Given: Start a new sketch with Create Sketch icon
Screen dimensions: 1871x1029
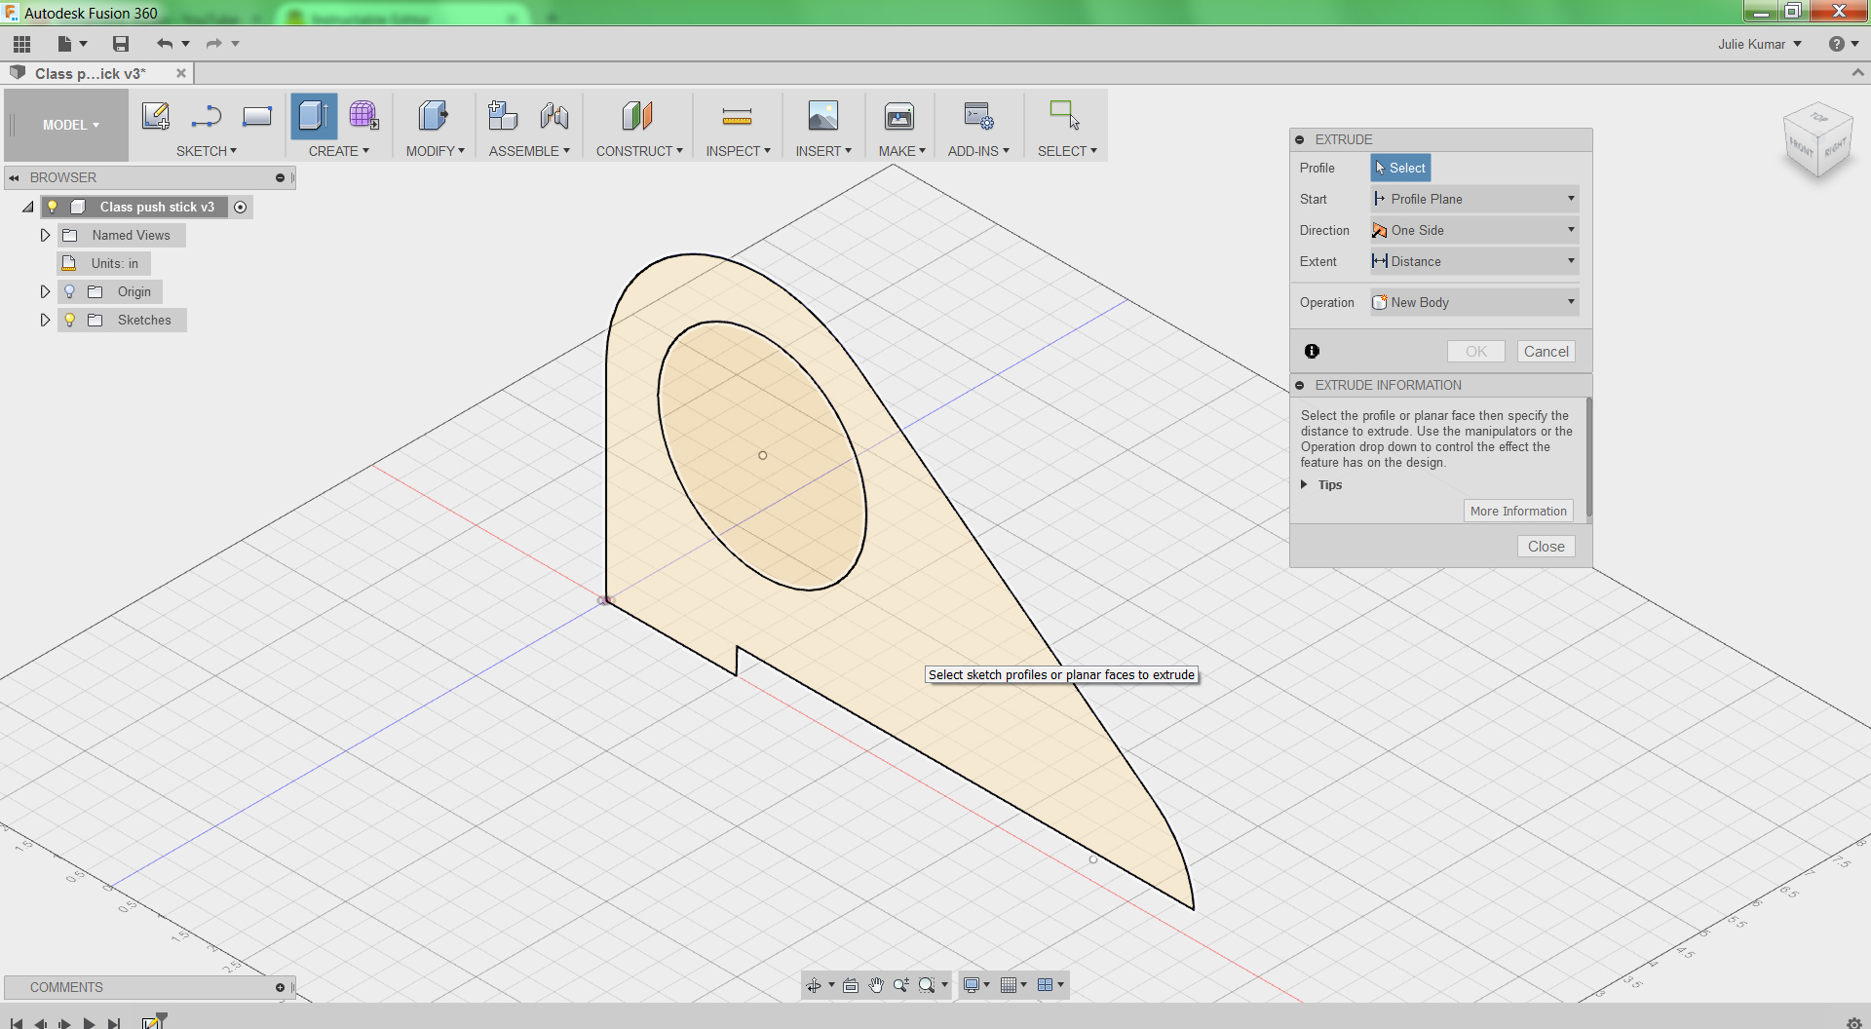Looking at the screenshot, I should point(156,116).
